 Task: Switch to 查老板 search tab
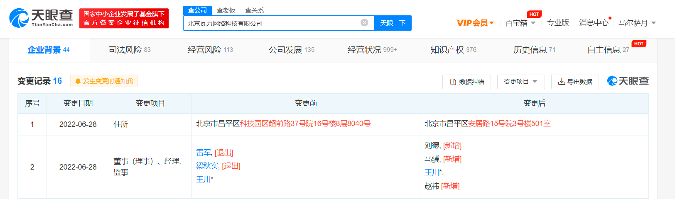(x=226, y=10)
